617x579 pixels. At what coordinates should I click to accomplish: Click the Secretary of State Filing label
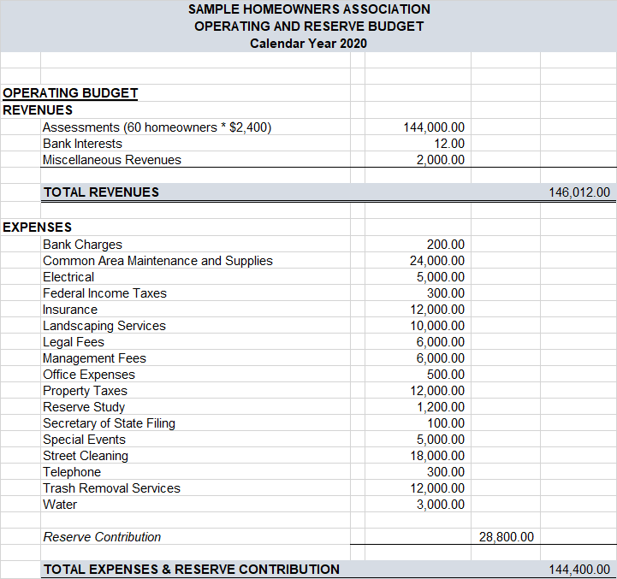point(109,423)
